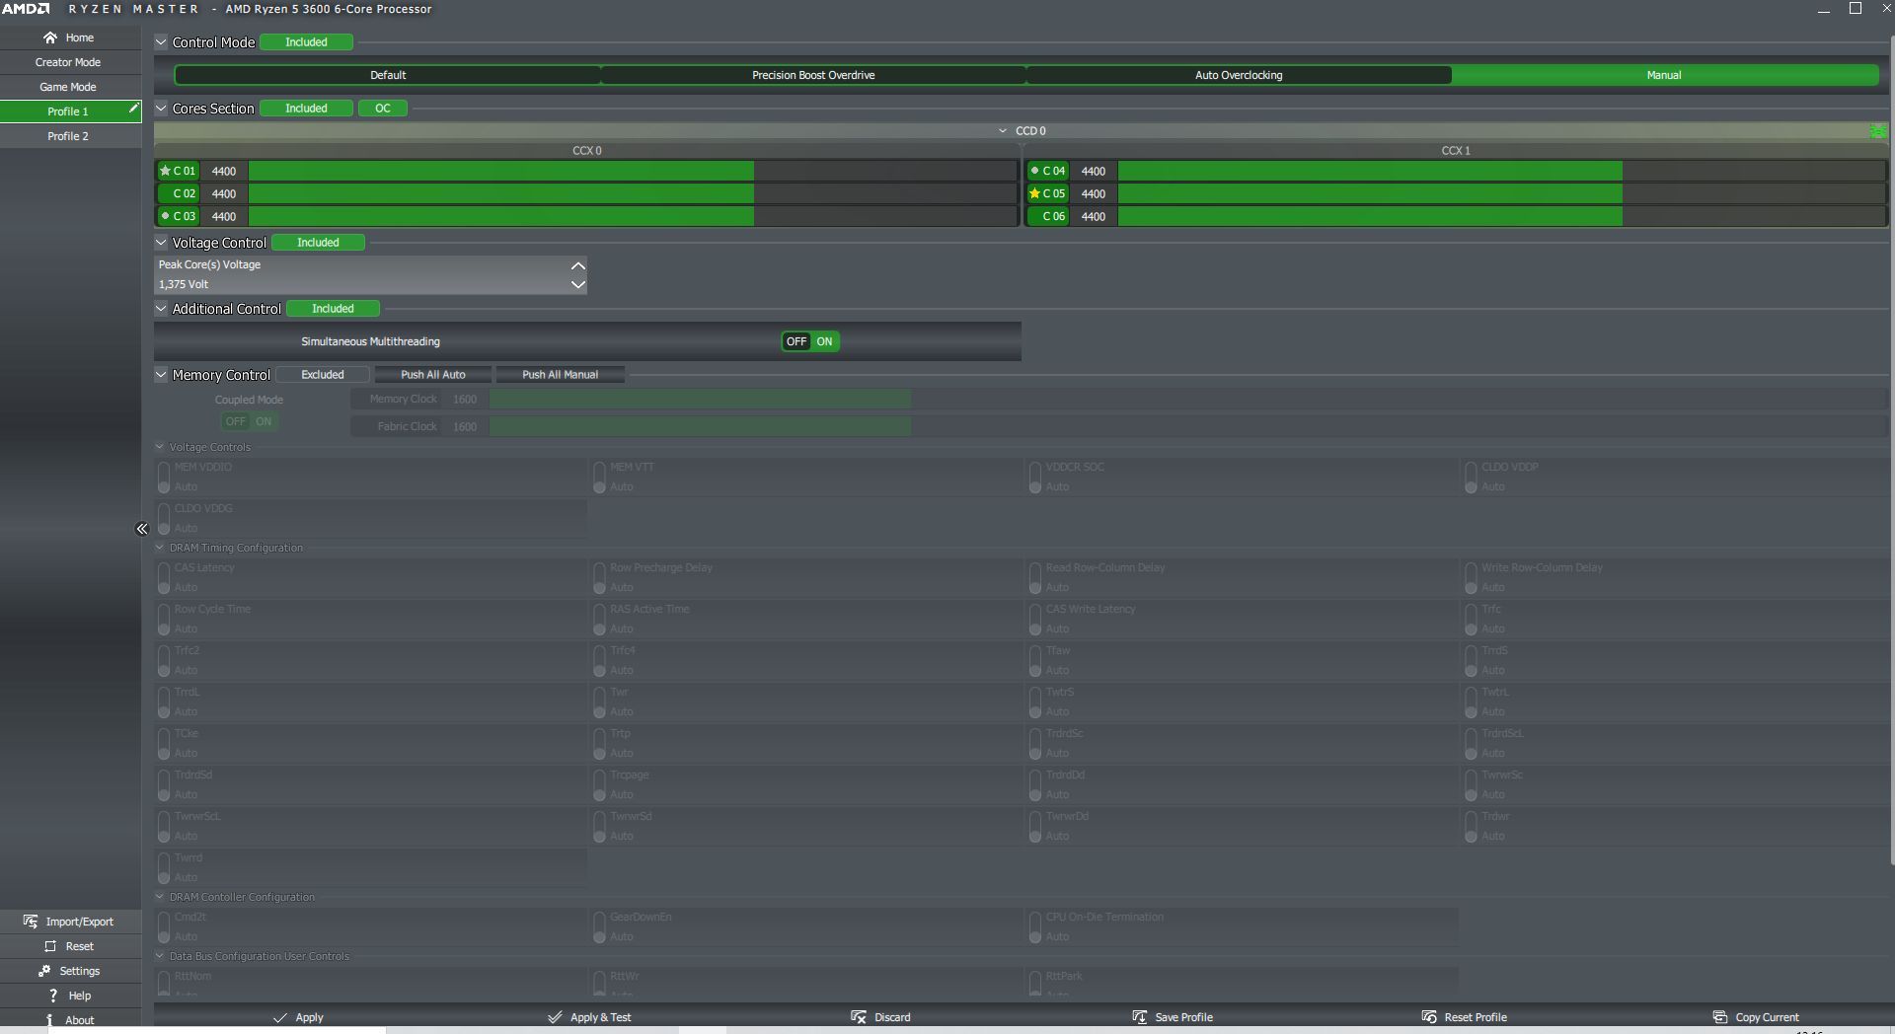Collapse the Cores Section chevron
The image size is (1895, 1034).
click(x=161, y=109)
